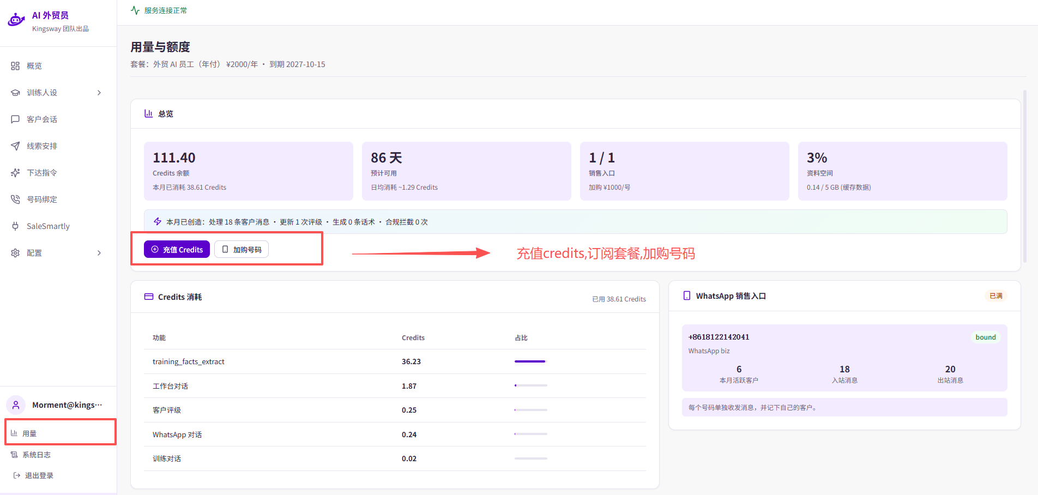The width and height of the screenshot is (1038, 495).
Task: Click the bound status badge
Action: click(986, 337)
